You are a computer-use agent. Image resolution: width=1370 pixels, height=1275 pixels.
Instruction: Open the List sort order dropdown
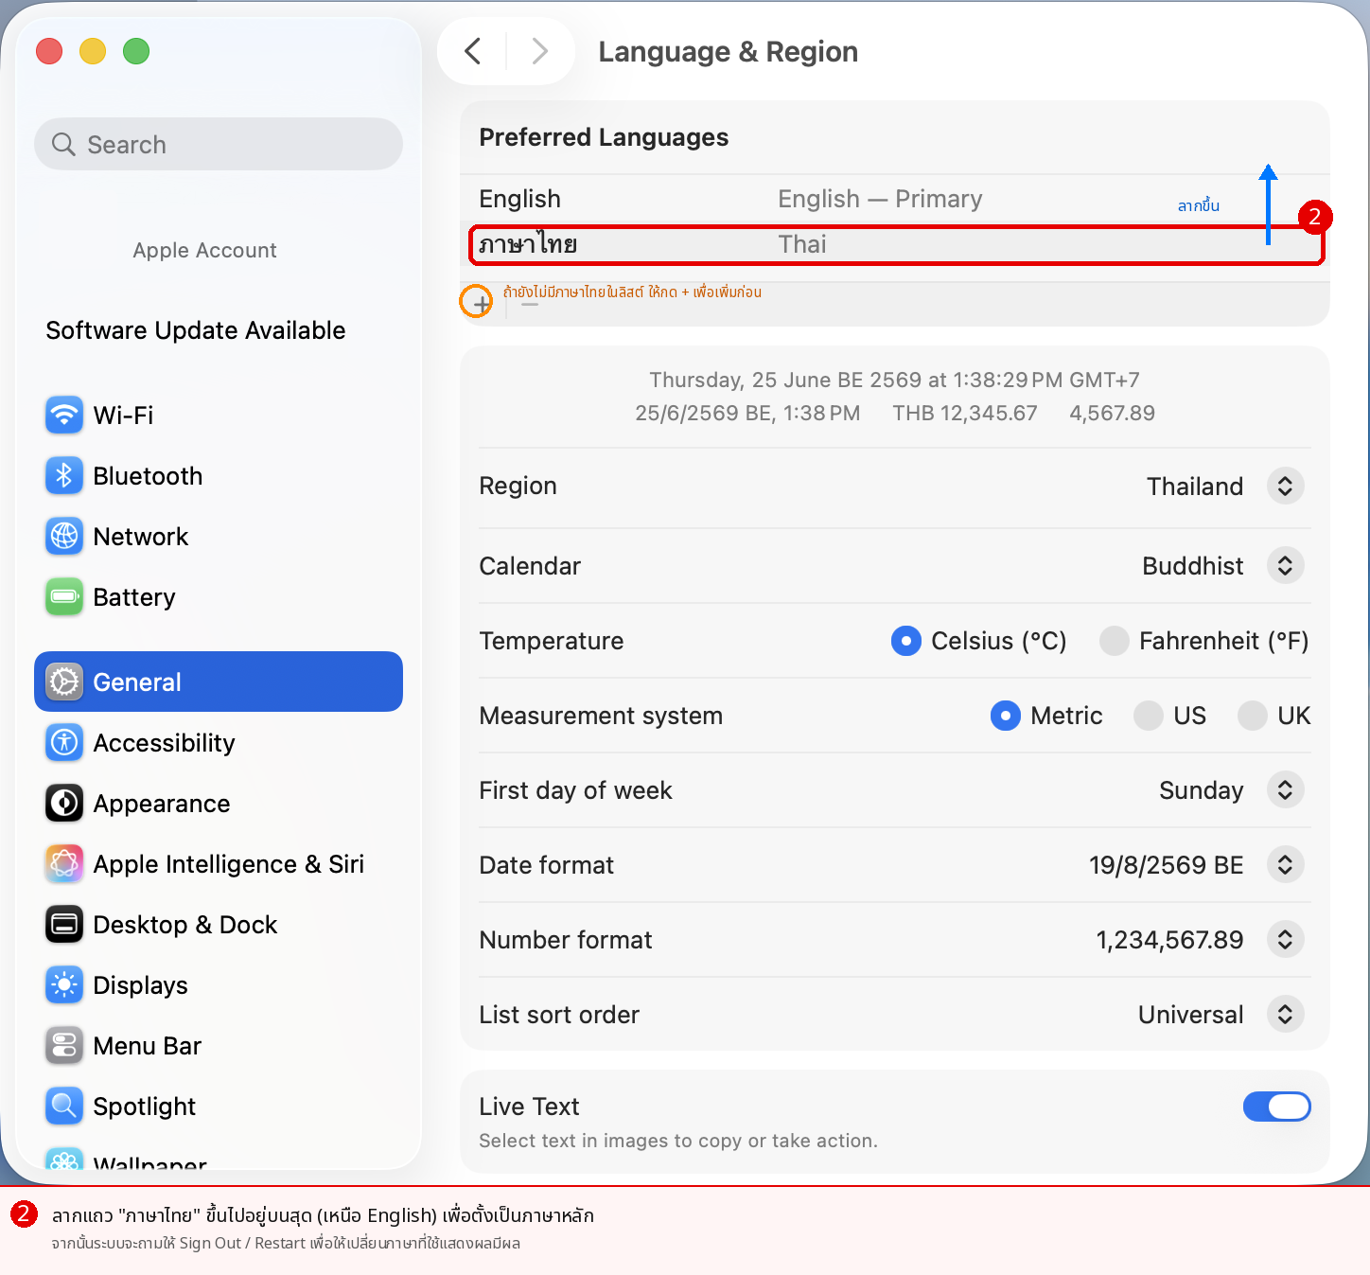[x=1285, y=1015]
